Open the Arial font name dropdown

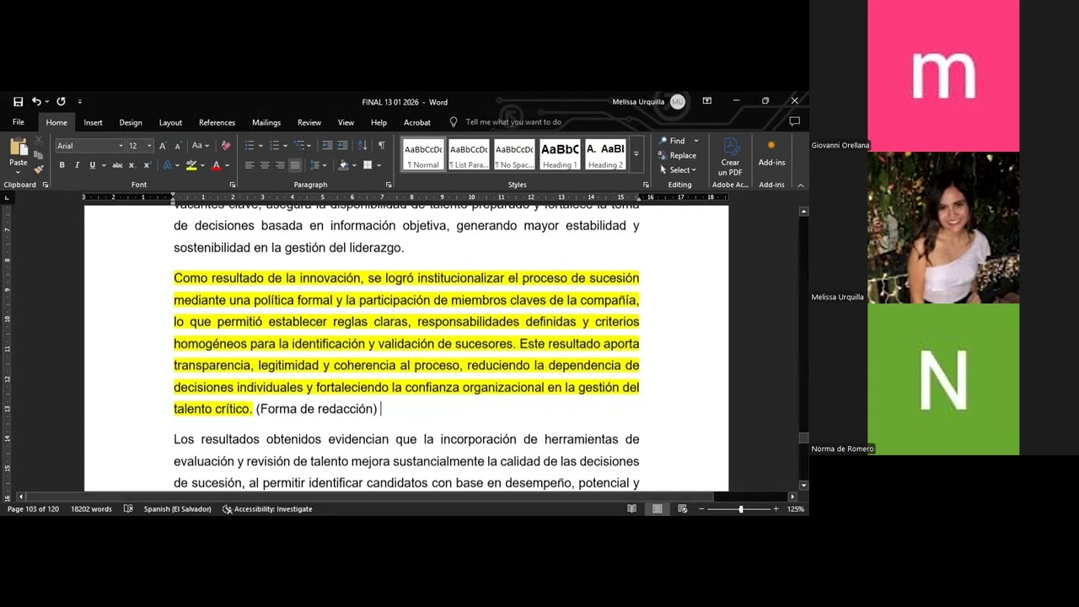[119, 146]
